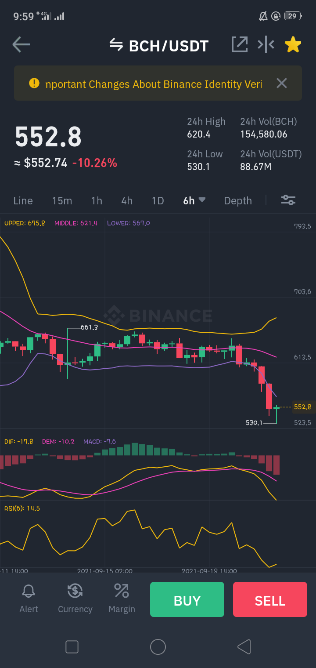316x668 pixels.
Task: Toggle the favorite star for BCH/USDT
Action: pos(293,44)
